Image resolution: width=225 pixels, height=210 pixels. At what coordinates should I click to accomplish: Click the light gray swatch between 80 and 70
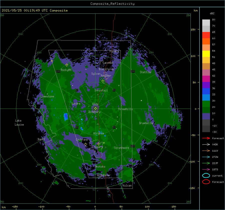point(206,23)
